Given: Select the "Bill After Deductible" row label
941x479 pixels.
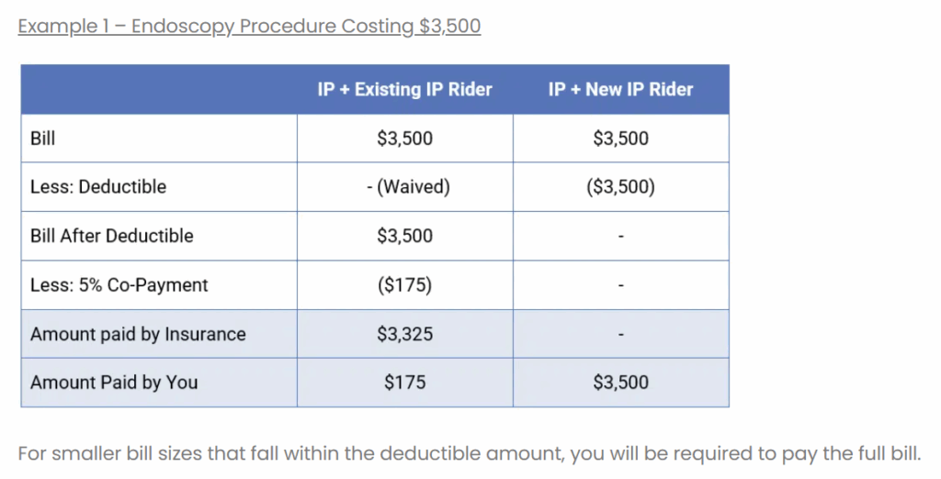Looking at the screenshot, I should [x=112, y=236].
